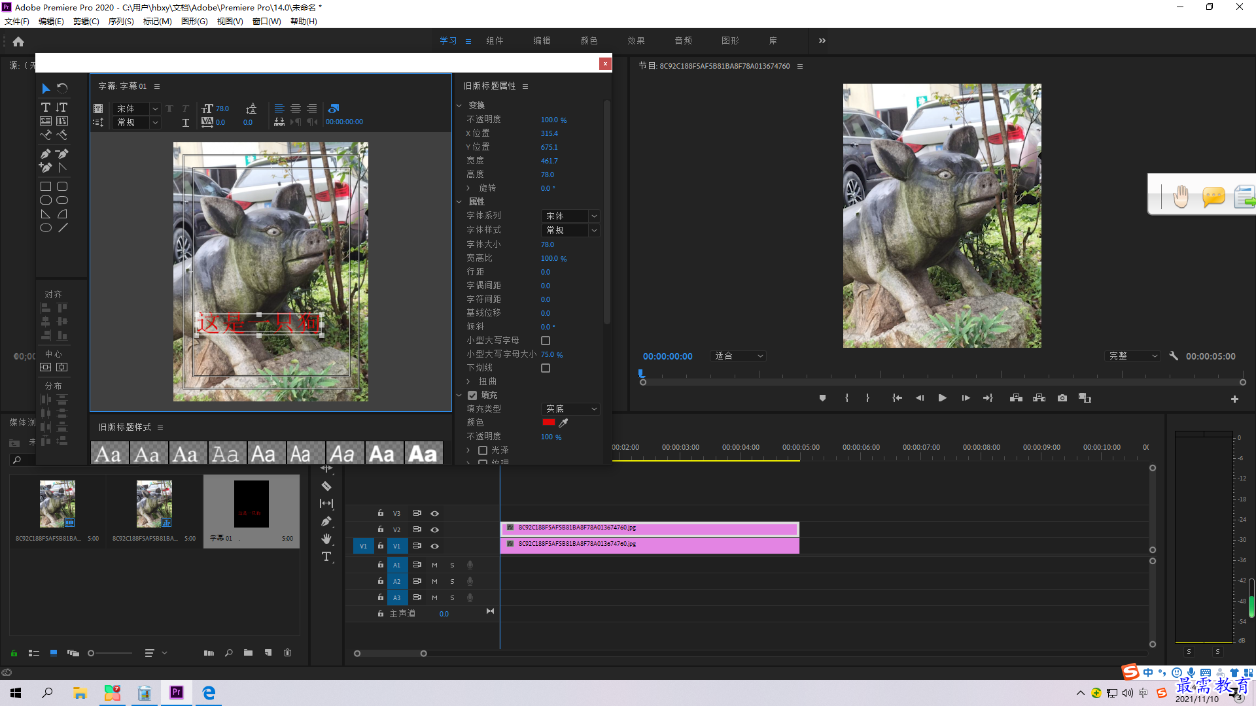The width and height of the screenshot is (1256, 706).
Task: Click the left align text icon
Action: 279,109
